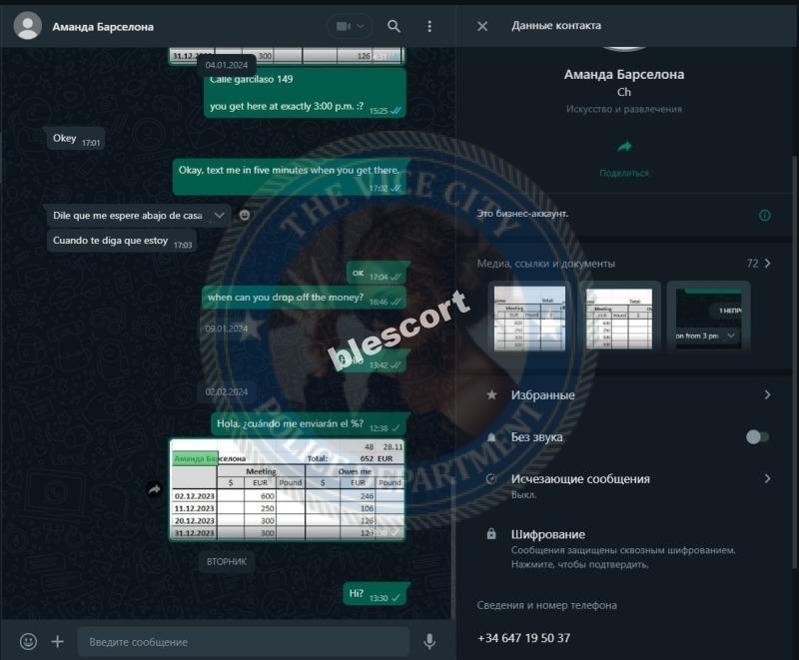This screenshot has width=799, height=660.
Task: Start a video call from chat header
Action: (343, 26)
